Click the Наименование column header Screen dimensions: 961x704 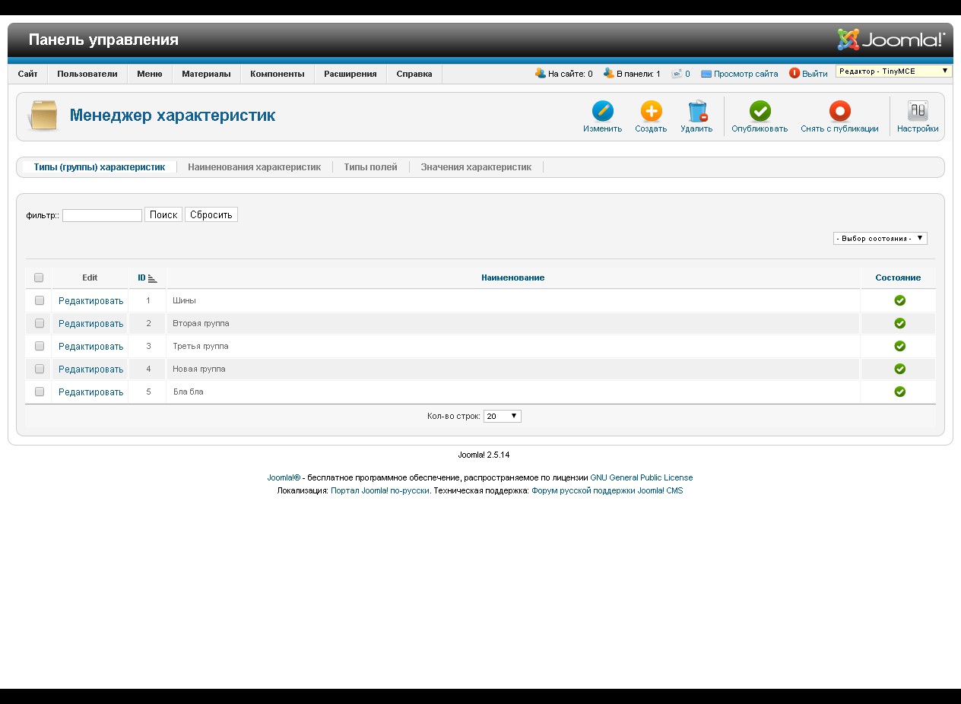[513, 278]
